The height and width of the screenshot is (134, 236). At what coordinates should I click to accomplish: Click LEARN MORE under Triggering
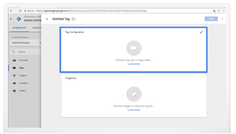tap(134, 110)
